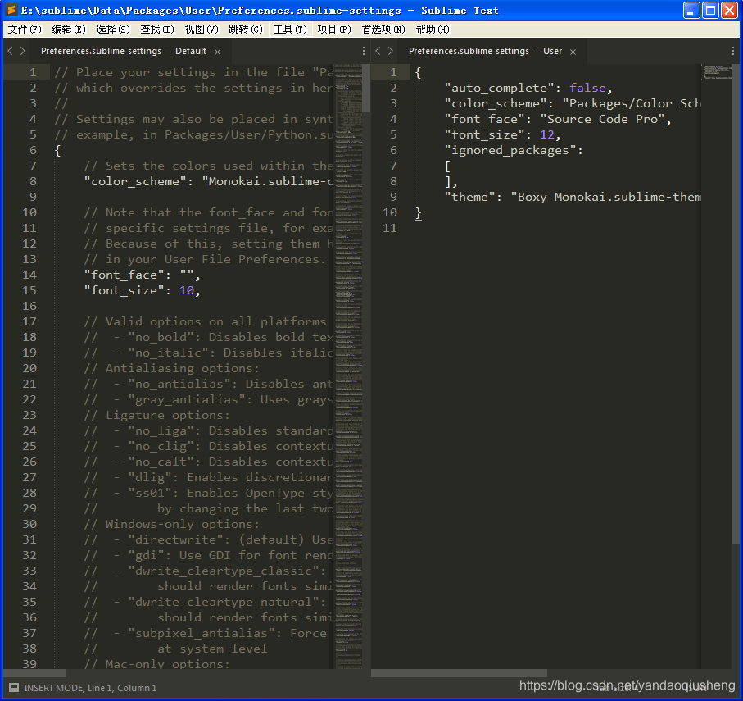Open the 视图(V) menu
This screenshot has width=743, height=701.
pyautogui.click(x=202, y=30)
